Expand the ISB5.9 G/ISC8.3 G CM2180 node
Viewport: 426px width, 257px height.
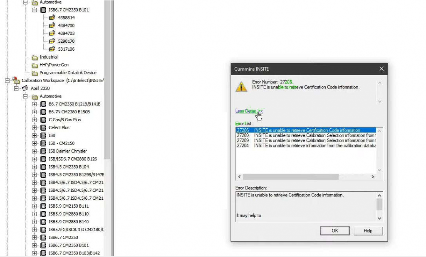(34, 230)
